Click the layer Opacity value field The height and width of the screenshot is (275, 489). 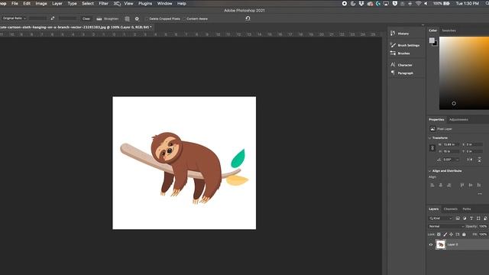coord(483,226)
